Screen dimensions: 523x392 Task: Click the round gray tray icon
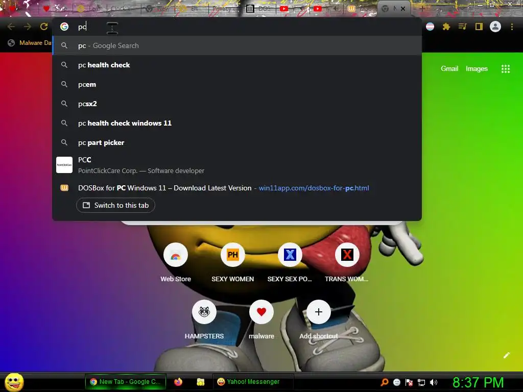396,382
